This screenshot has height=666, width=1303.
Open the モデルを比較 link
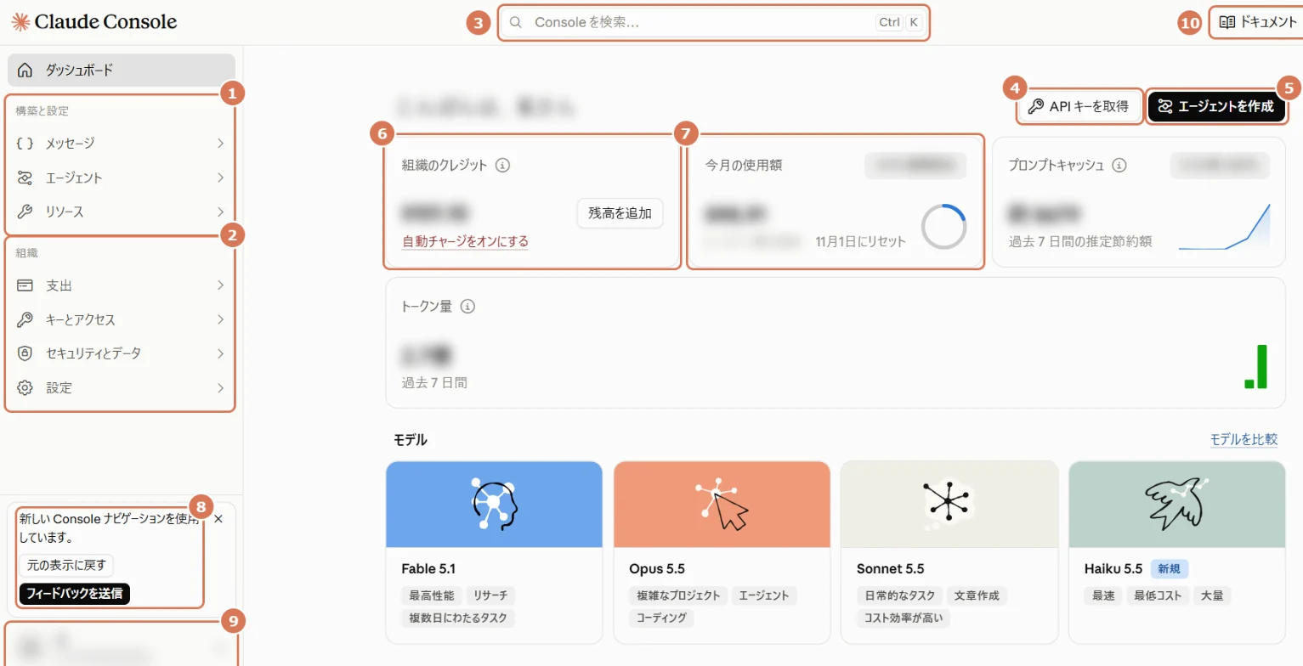1244,439
